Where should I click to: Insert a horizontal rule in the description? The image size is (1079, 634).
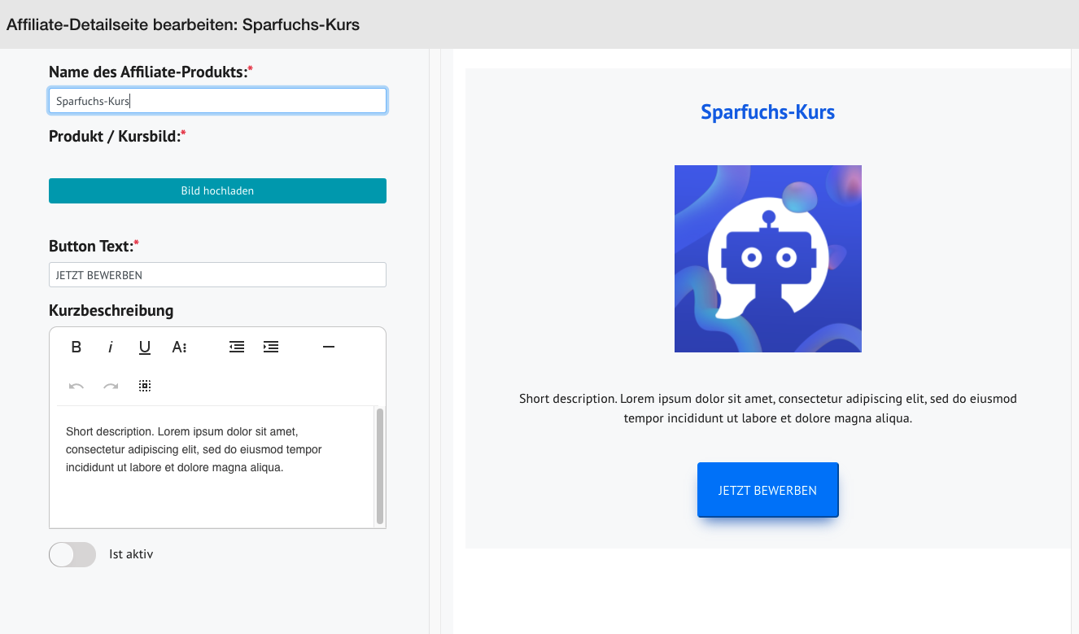(328, 347)
